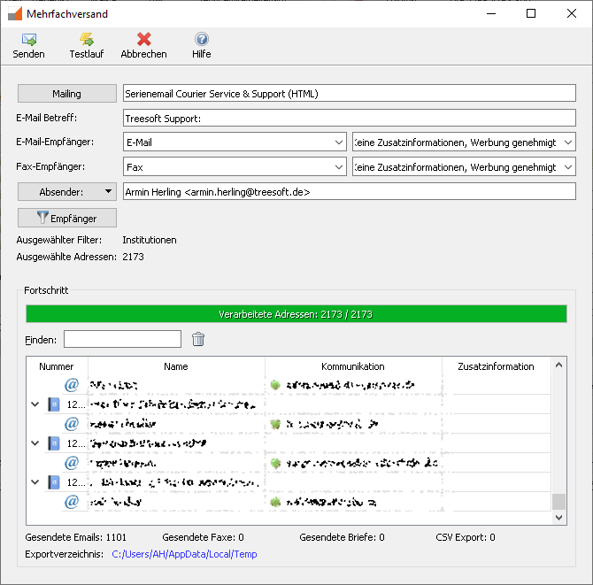Click the list scrollbar up arrow
This screenshot has height=585, width=593.
[559, 365]
